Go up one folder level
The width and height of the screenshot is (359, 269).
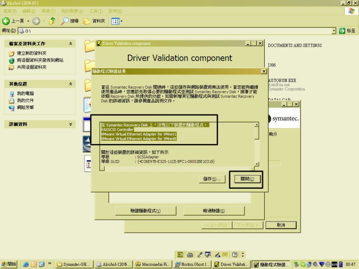click(x=52, y=21)
